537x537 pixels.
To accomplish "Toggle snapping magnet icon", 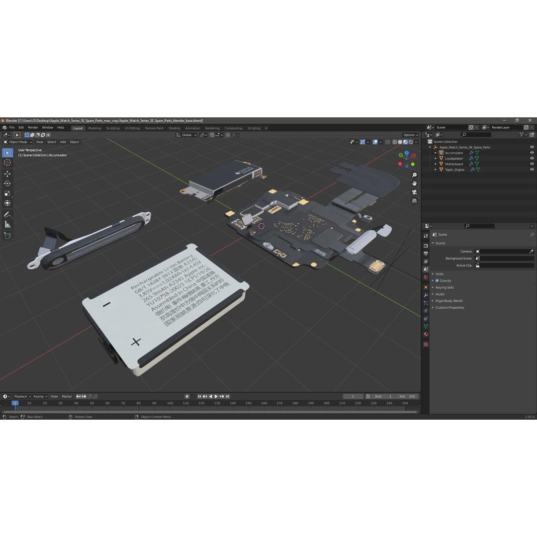I will 212,135.
